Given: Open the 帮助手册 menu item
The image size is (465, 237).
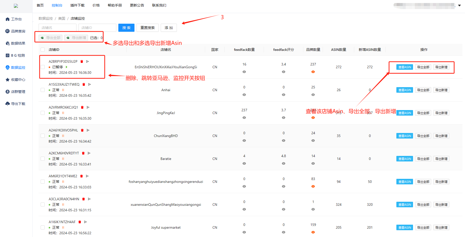Looking at the screenshot, I should click(x=115, y=5).
